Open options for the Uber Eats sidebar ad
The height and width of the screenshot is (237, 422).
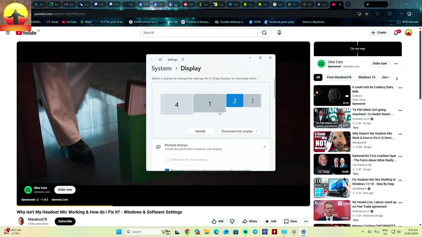(x=396, y=64)
